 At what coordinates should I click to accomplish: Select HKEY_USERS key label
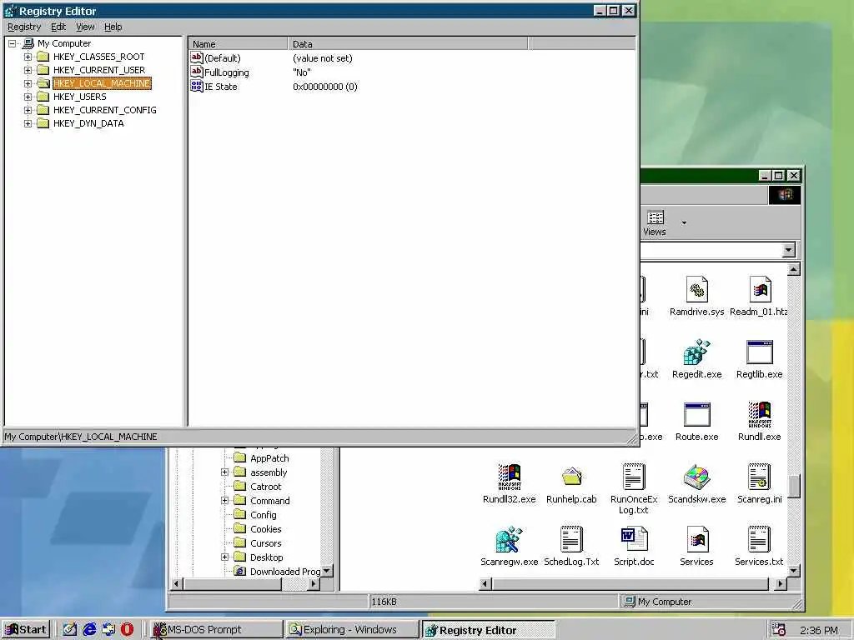point(79,97)
